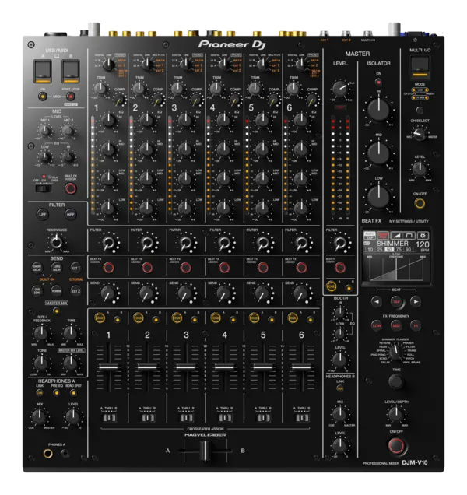Turn the Beat FX TIME encoder
The image size is (467, 495).
click(x=395, y=381)
